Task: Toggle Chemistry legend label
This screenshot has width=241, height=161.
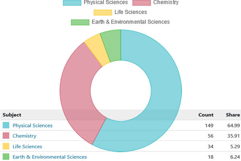Action: tap(166, 3)
